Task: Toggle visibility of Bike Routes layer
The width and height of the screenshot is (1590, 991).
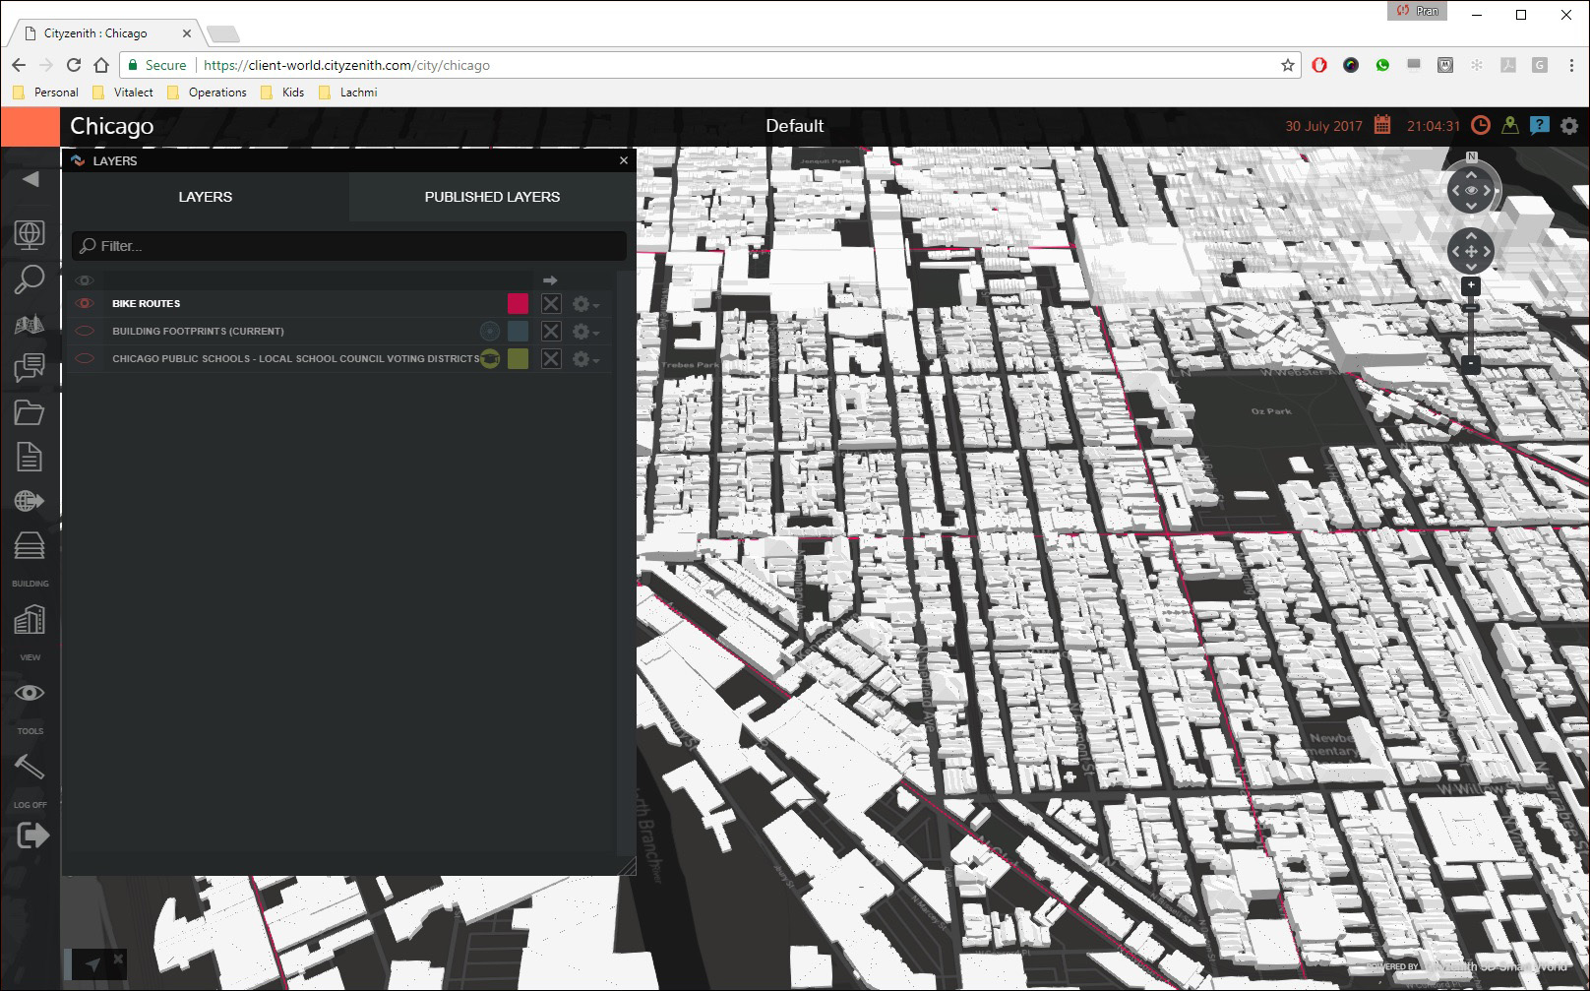Action: (x=85, y=303)
